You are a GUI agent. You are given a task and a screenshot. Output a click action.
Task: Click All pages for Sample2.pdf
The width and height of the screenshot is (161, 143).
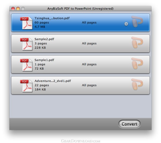[89, 43]
